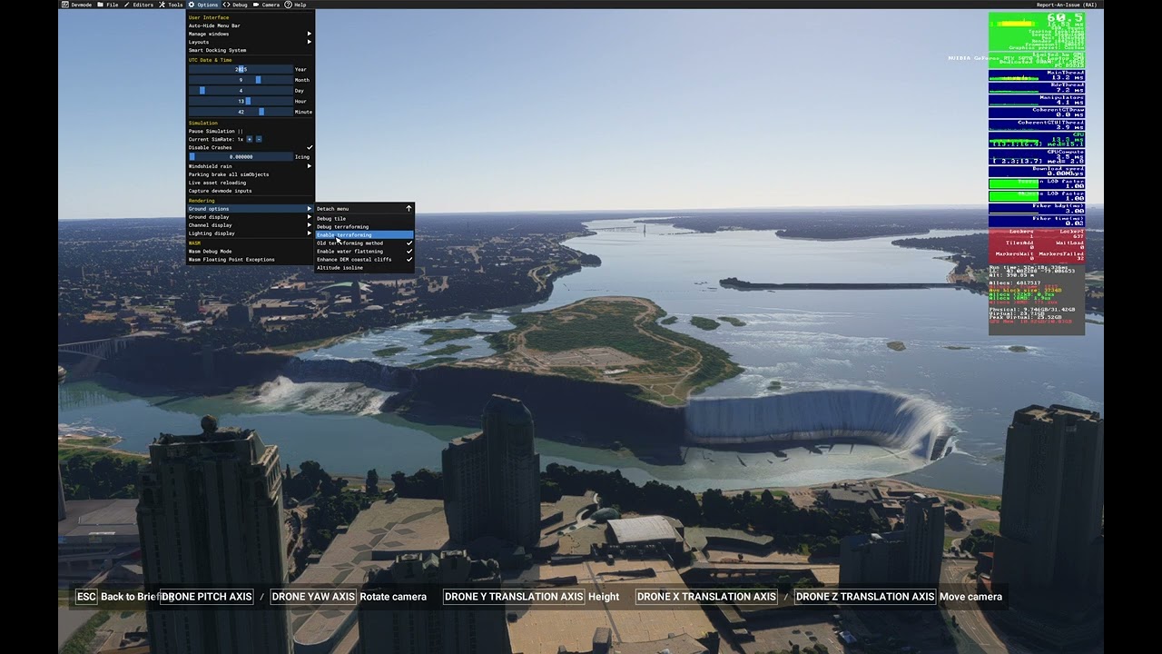Image resolution: width=1162 pixels, height=654 pixels.
Task: Select Auto-Hide Menu Bar option
Action: [x=250, y=25]
